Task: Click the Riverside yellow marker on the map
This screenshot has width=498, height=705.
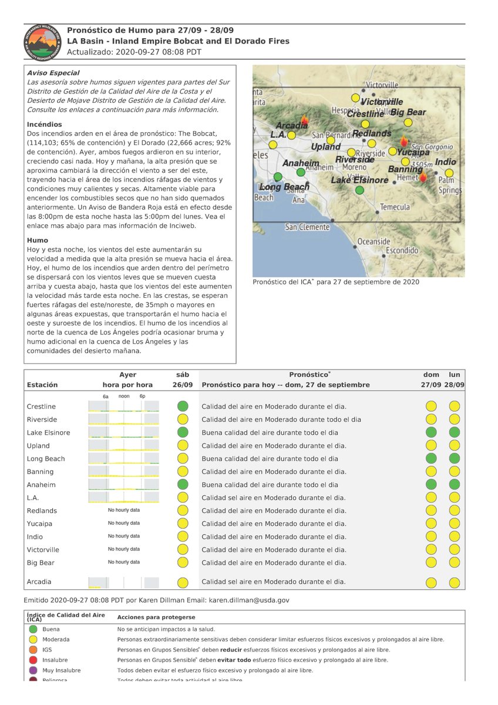Action: 351,153
